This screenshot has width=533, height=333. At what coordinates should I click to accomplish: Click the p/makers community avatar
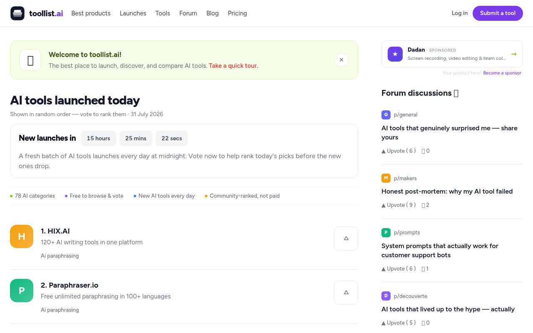click(x=386, y=178)
